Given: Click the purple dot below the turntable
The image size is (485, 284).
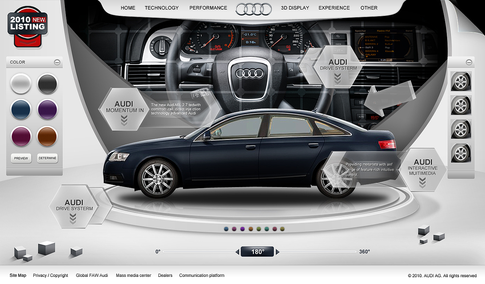Looking at the screenshot, I should click(x=242, y=229).
